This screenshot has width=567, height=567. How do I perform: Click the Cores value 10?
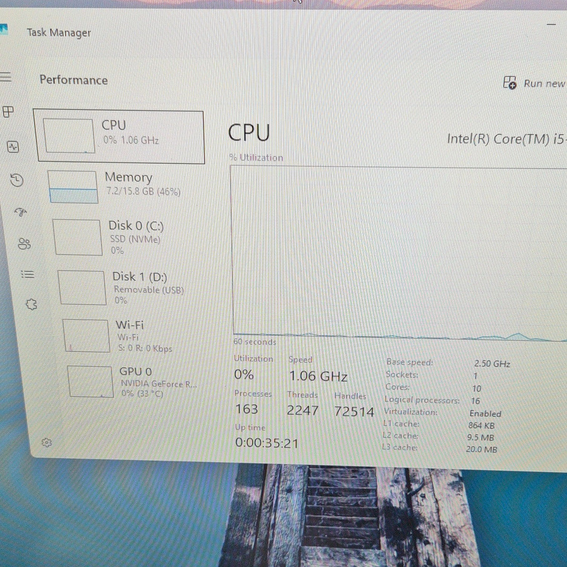[x=477, y=389]
